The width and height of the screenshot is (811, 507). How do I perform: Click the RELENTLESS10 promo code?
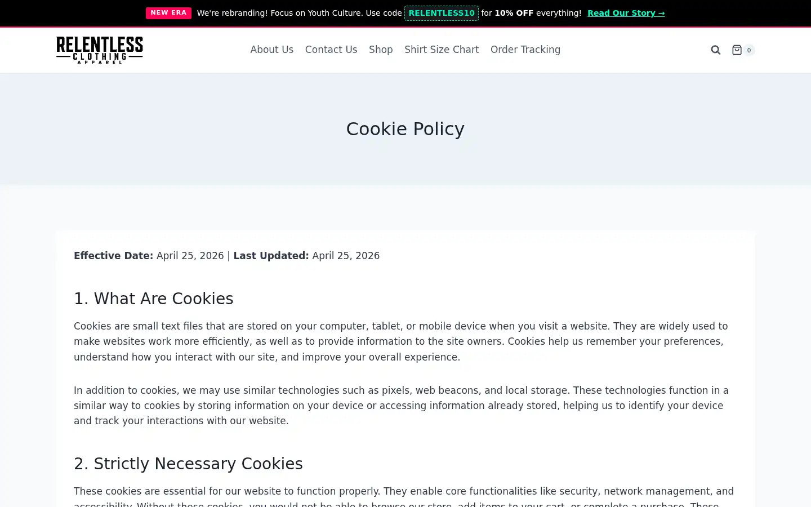pyautogui.click(x=442, y=13)
